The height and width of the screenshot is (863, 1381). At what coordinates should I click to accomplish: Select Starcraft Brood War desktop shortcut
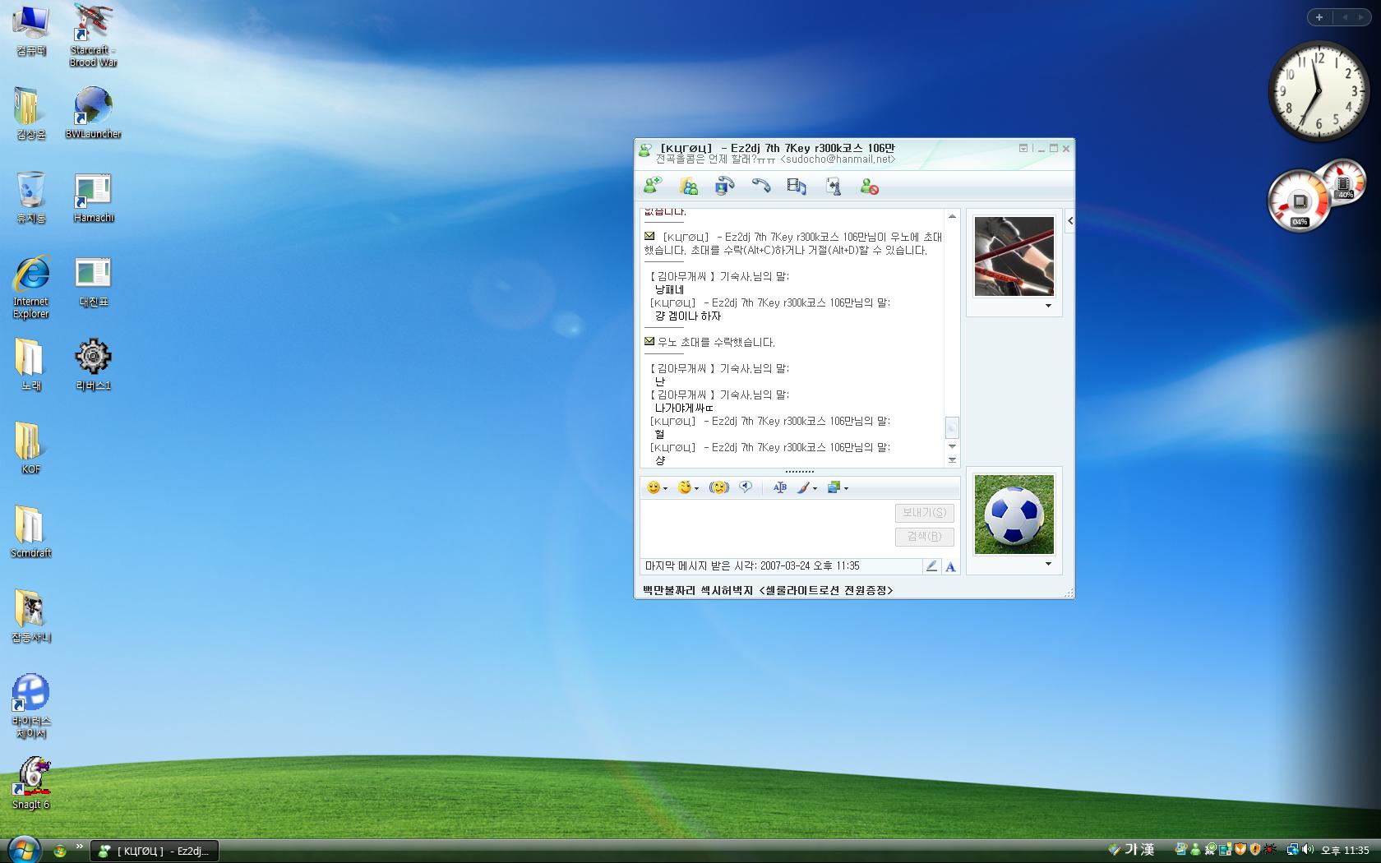point(94,35)
